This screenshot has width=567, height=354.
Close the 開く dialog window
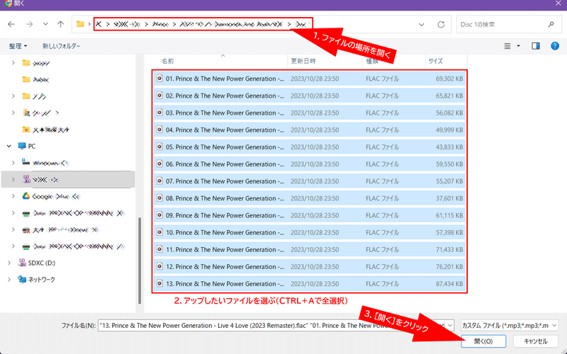pyautogui.click(x=558, y=4)
